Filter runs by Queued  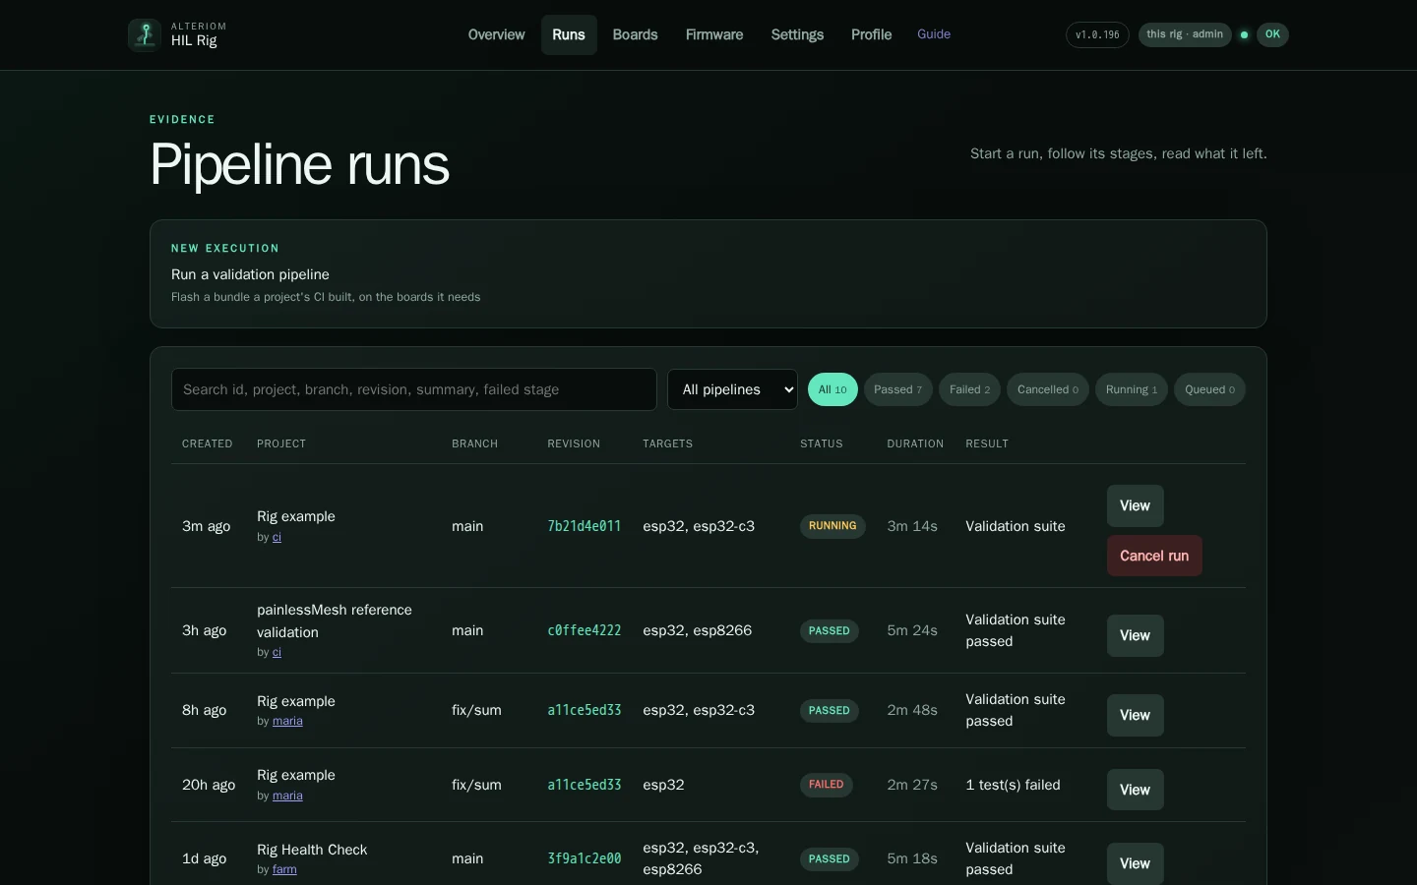[x=1209, y=389]
